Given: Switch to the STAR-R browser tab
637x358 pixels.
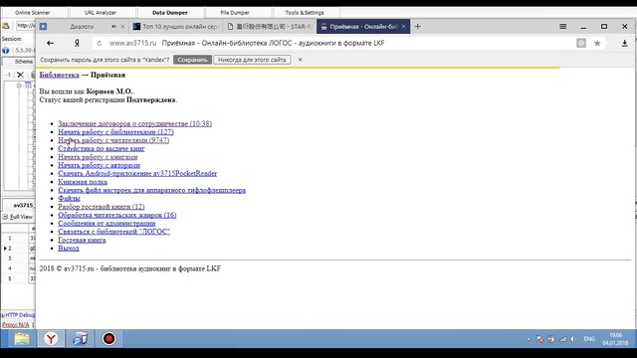Looking at the screenshot, I should coord(270,27).
